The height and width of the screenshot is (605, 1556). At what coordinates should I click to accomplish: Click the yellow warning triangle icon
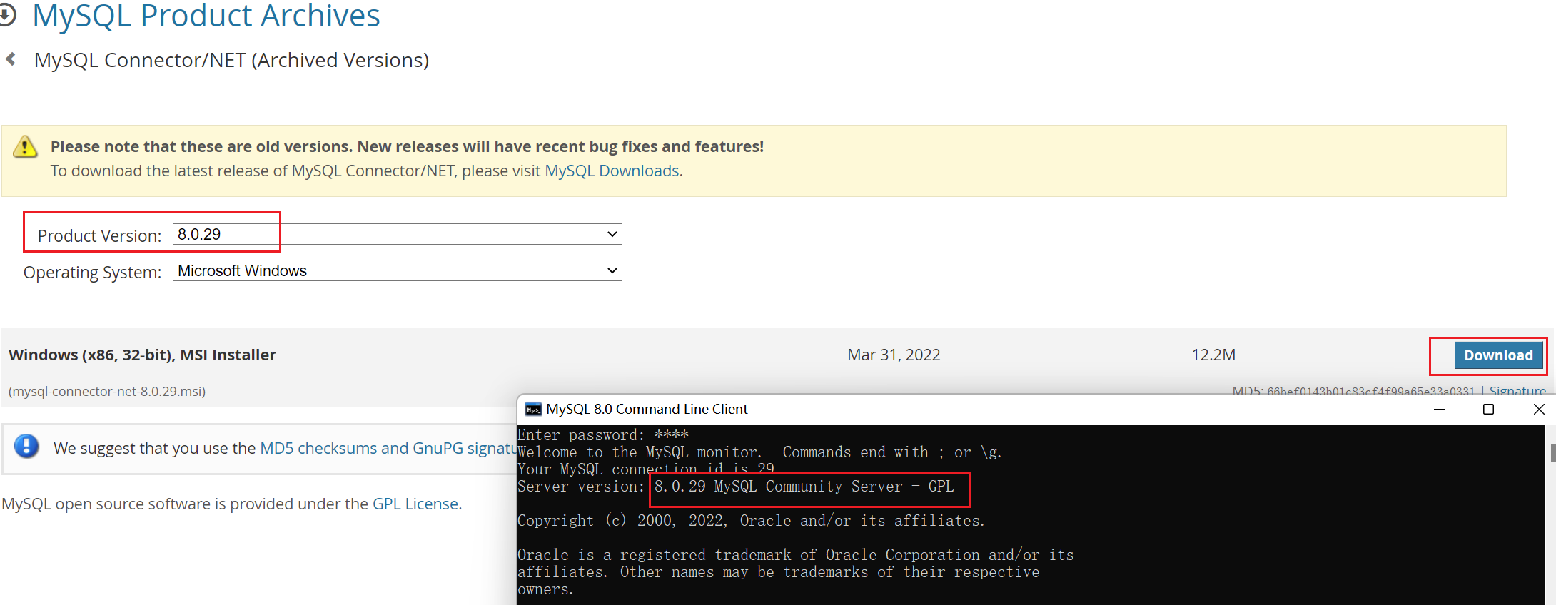[25, 146]
